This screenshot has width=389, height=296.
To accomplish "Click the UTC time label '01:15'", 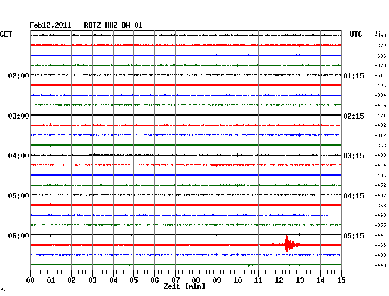I will [x=354, y=75].
